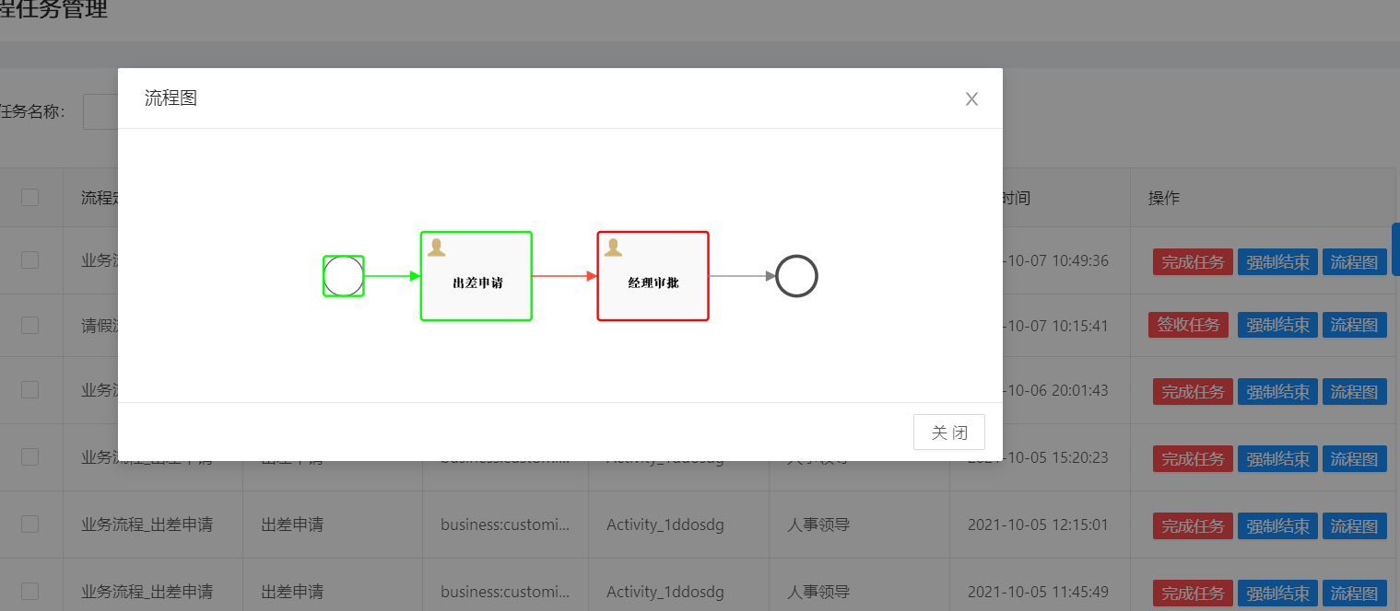Click the 2021-10-05 11:45:49 timestamp cell

(1038, 592)
